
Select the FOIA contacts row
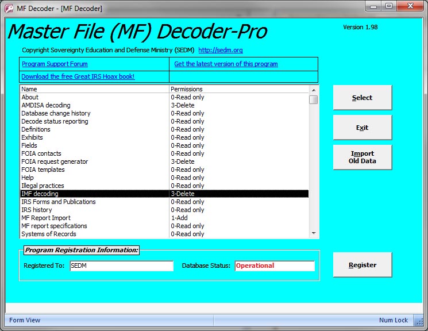pos(165,153)
